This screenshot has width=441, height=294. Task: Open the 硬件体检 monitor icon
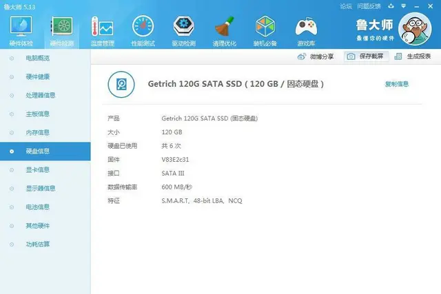tap(21, 26)
